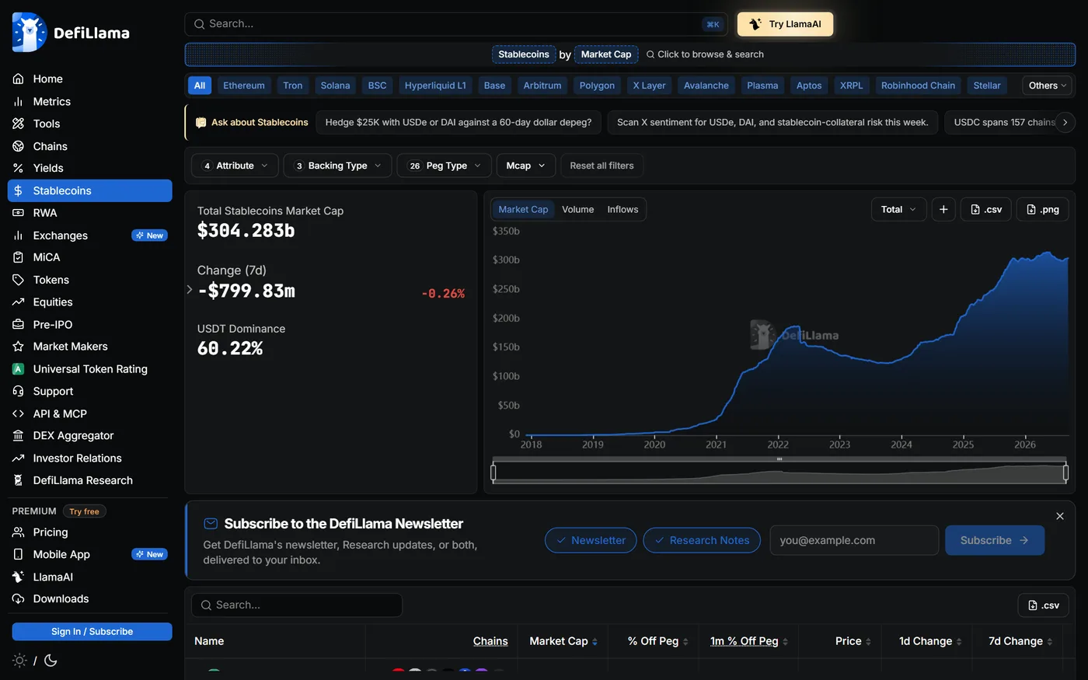
Task: Open the Peg Type filter dropdown
Action: 444,166
